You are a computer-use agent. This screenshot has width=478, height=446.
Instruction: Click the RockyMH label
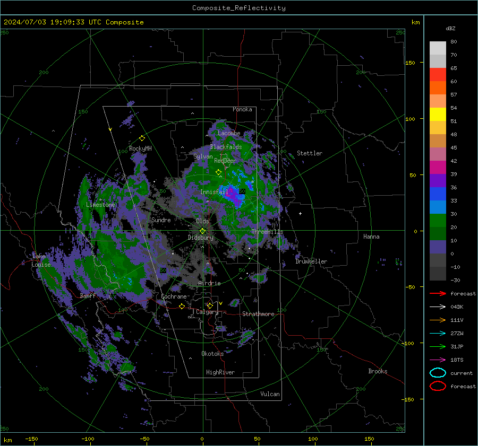(x=140, y=148)
